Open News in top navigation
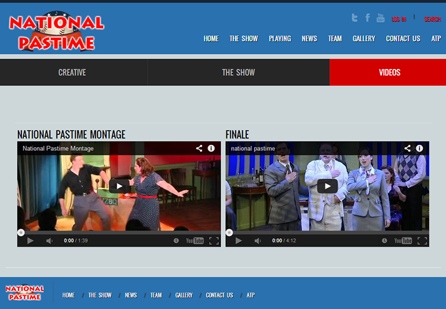Viewport: 446px width, 309px height. [x=309, y=39]
